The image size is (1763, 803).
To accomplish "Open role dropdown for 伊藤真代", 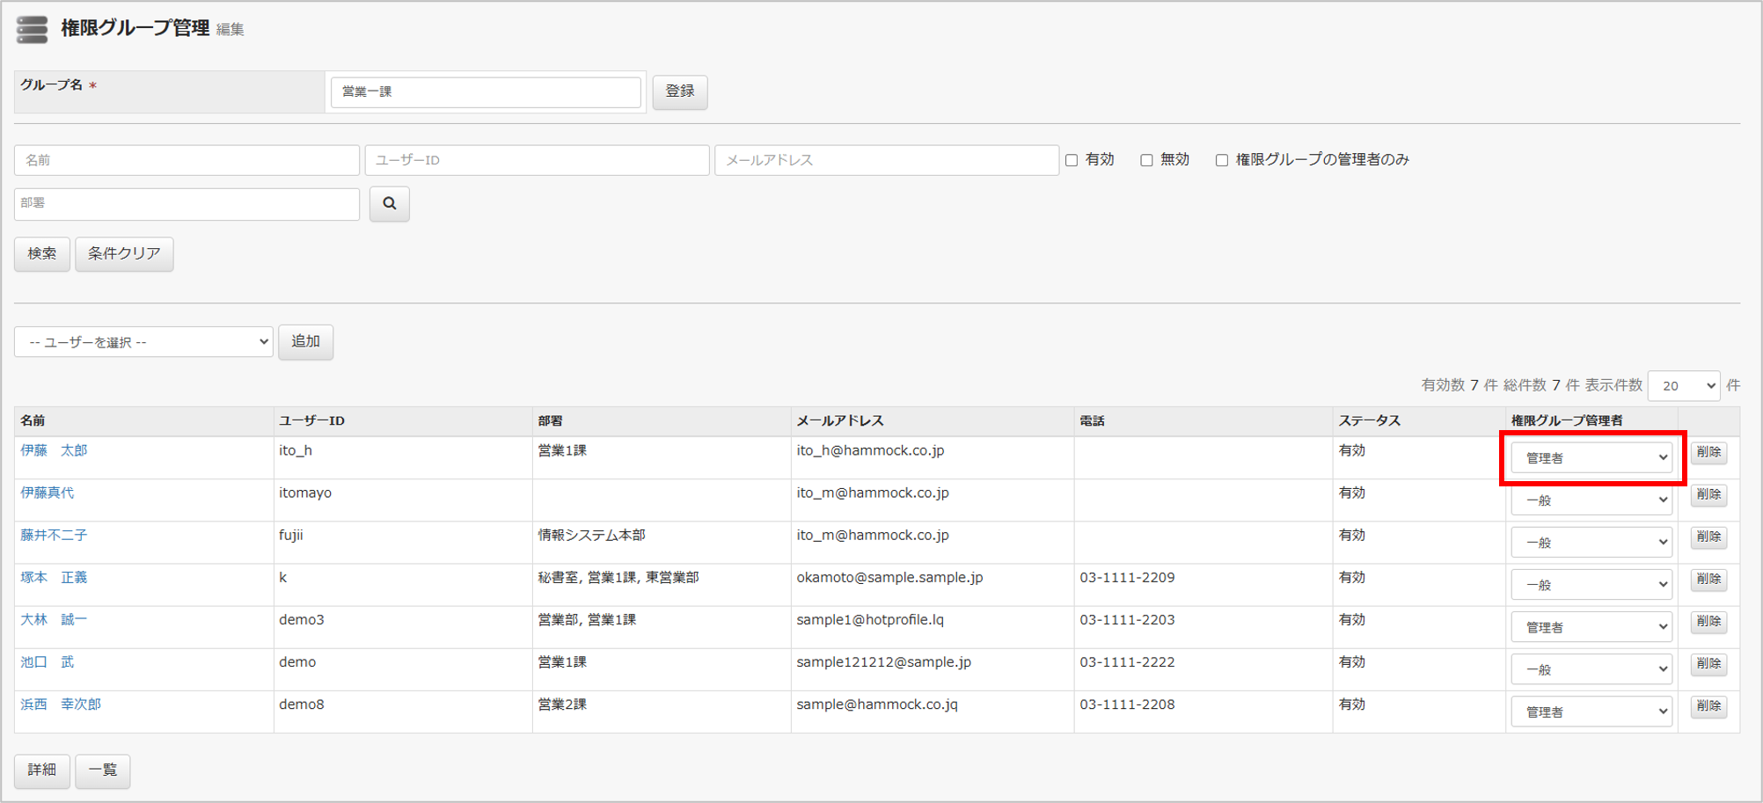I will [1591, 500].
